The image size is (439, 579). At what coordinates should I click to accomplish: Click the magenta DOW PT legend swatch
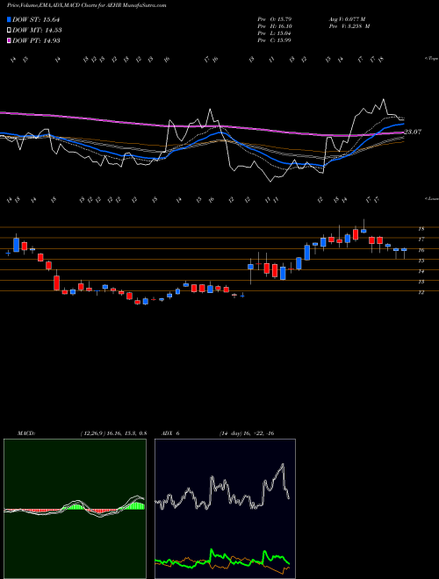click(9, 40)
